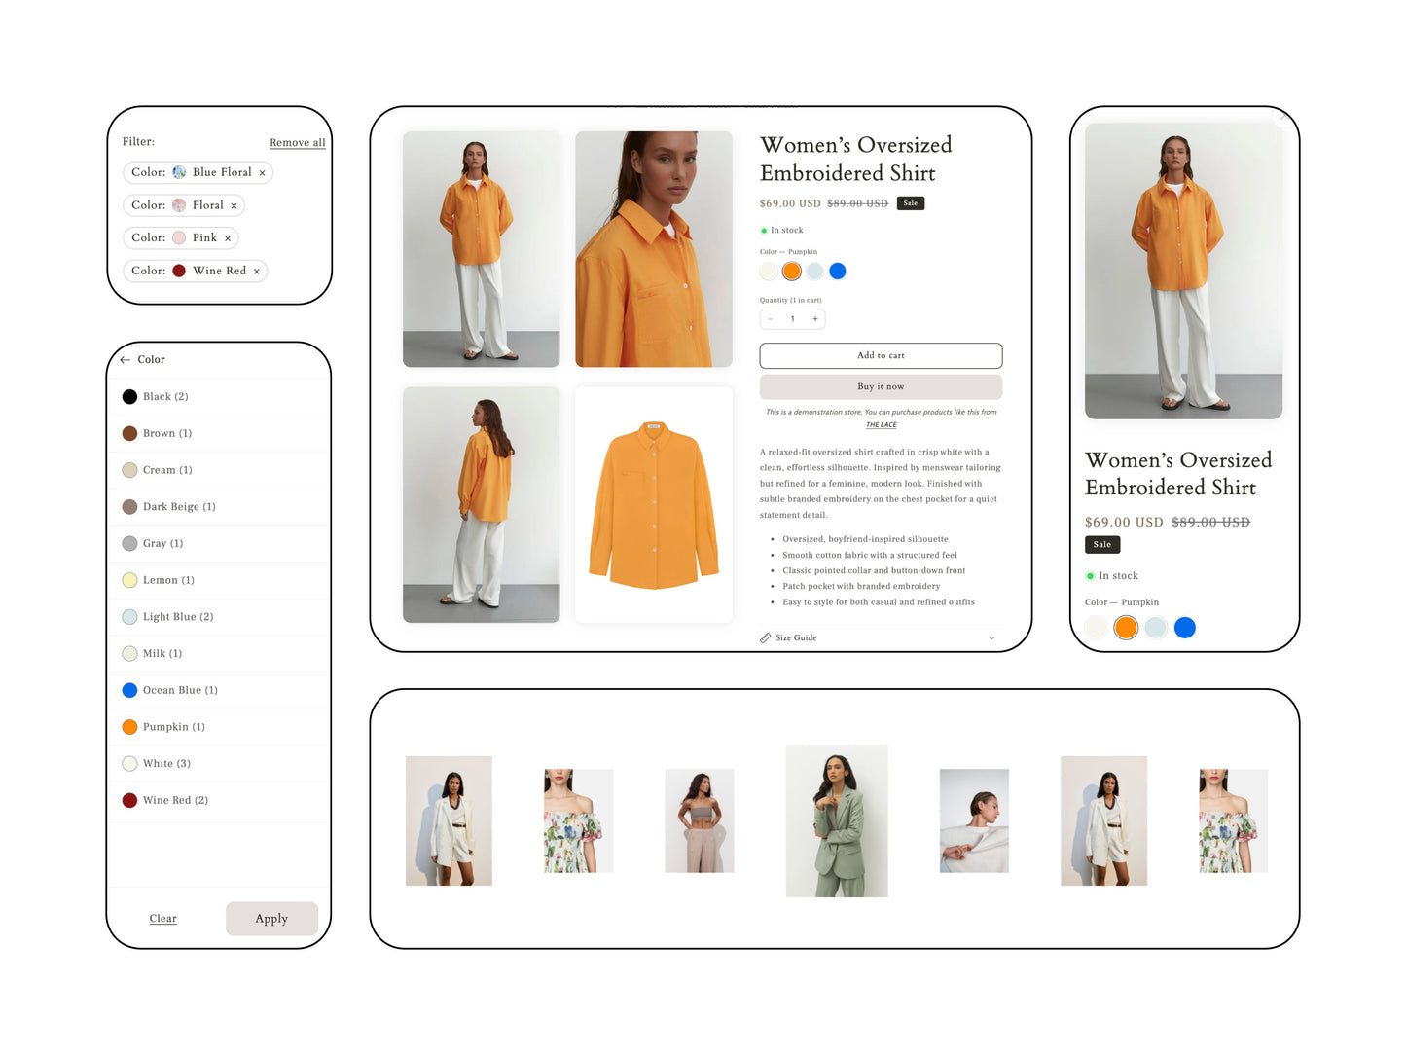Viewport: 1406px width, 1055px height.
Task: Click the "Remove all" link
Action: (x=297, y=142)
